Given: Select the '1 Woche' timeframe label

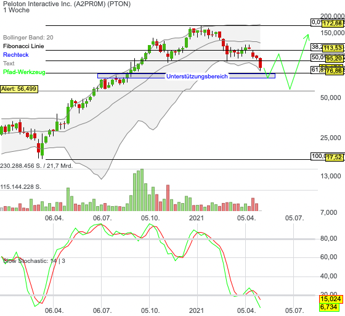Looking at the screenshot, I should [17, 10].
